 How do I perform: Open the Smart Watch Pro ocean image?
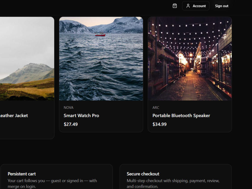(101, 59)
